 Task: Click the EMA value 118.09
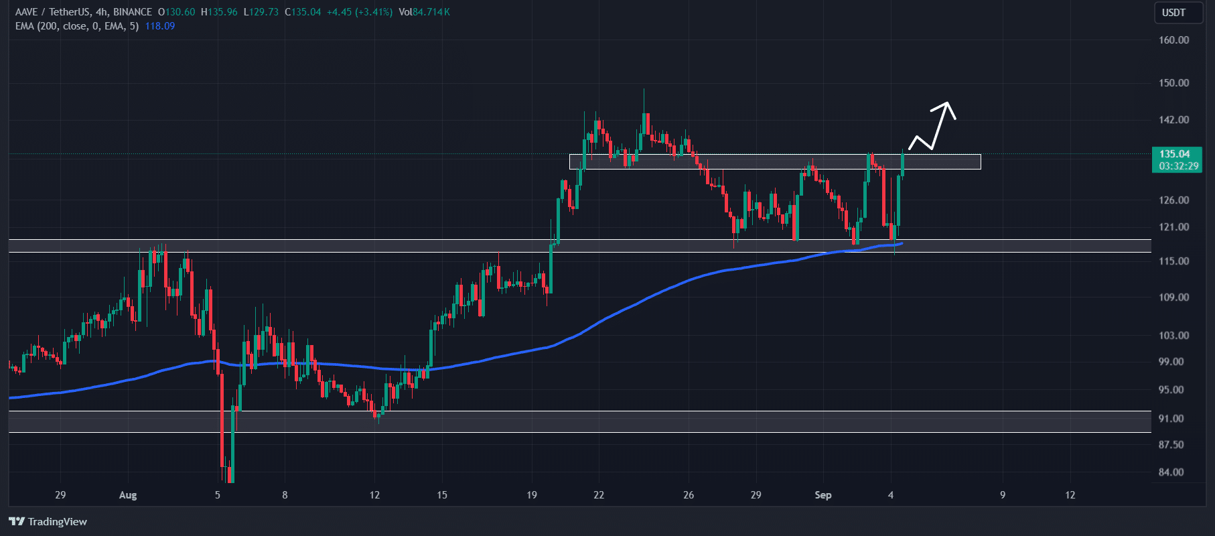[x=160, y=26]
